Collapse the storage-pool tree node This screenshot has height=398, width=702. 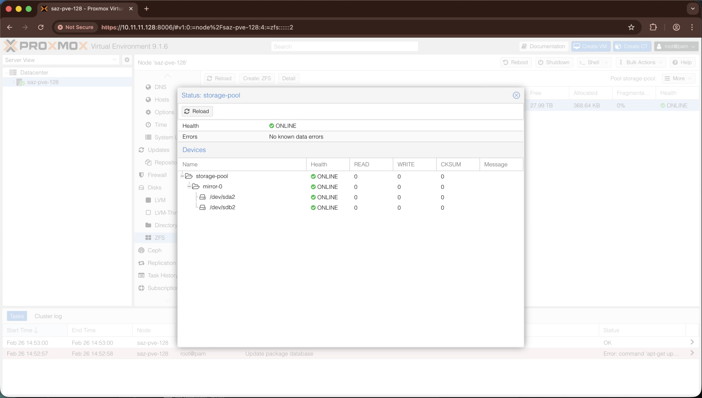183,176
